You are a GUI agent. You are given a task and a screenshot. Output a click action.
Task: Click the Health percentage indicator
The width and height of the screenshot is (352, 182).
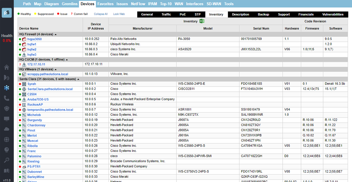(7, 41)
